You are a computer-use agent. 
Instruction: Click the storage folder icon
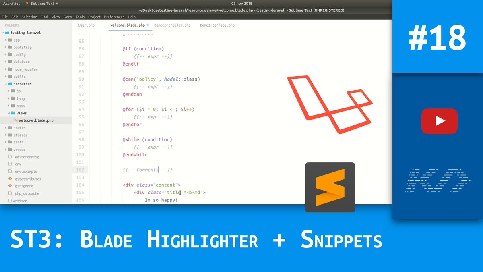pyautogui.click(x=10, y=135)
